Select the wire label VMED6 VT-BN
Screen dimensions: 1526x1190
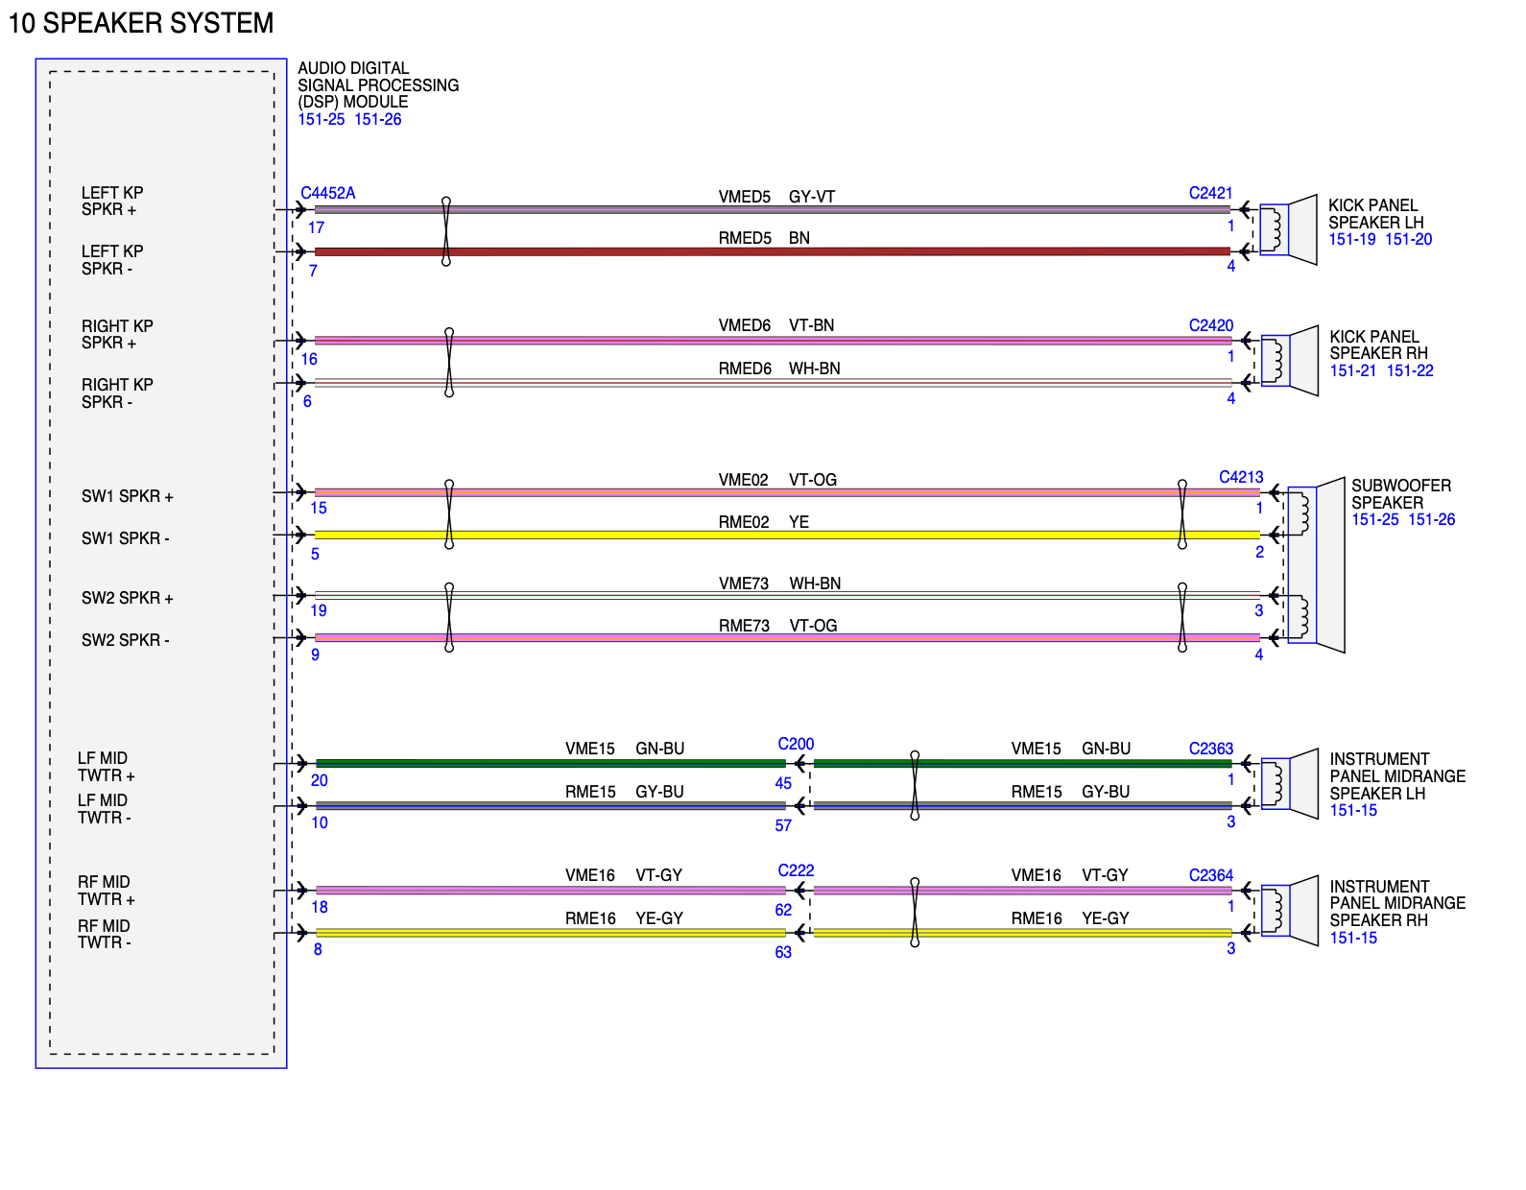[x=776, y=326]
